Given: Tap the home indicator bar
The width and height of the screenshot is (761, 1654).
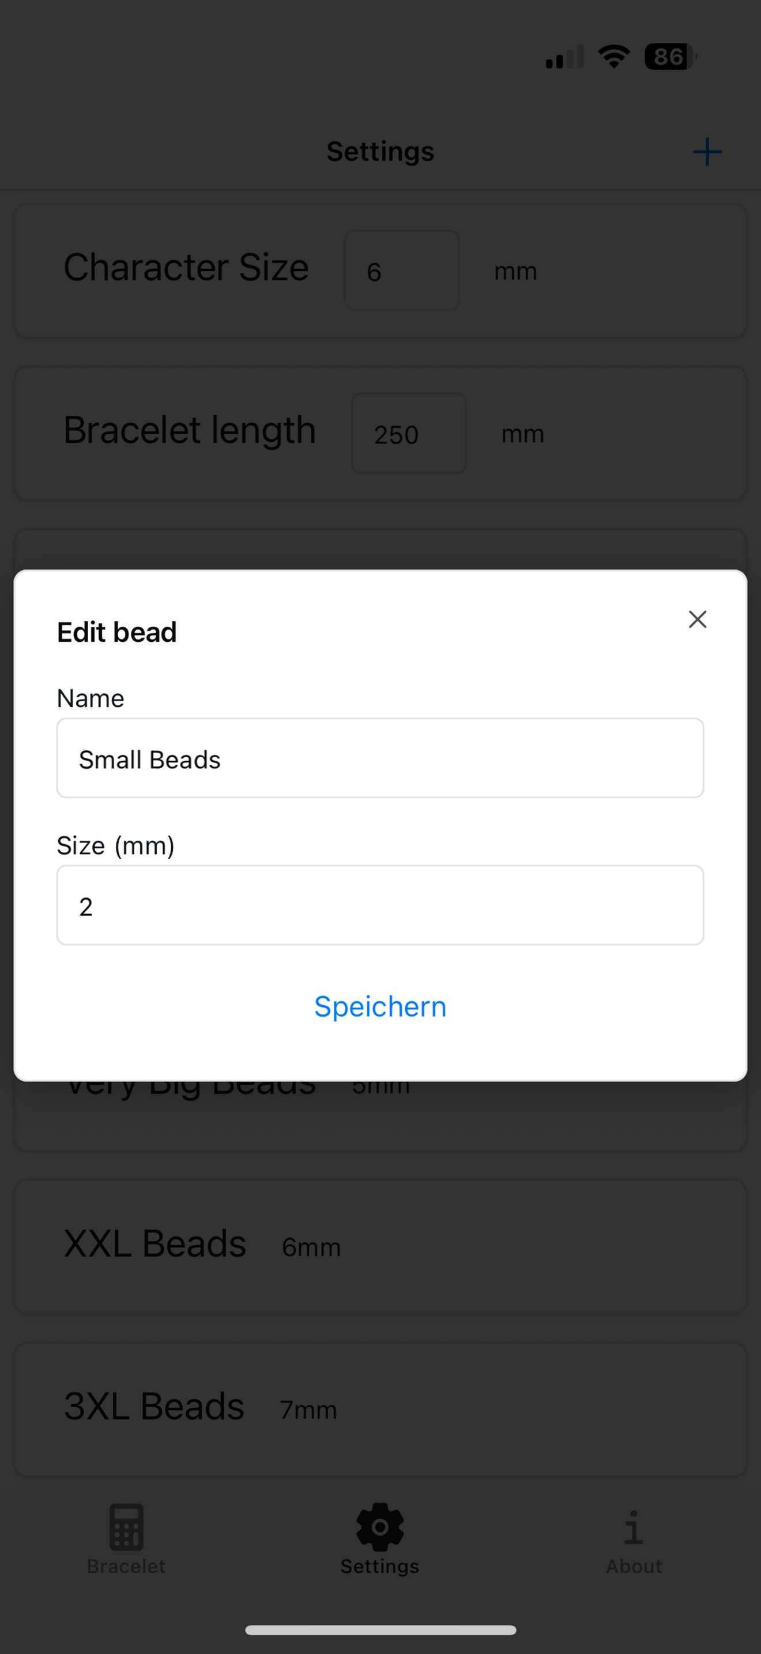Looking at the screenshot, I should (x=380, y=1630).
